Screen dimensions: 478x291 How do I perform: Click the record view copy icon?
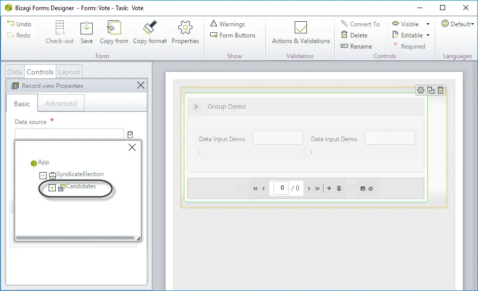coord(431,90)
